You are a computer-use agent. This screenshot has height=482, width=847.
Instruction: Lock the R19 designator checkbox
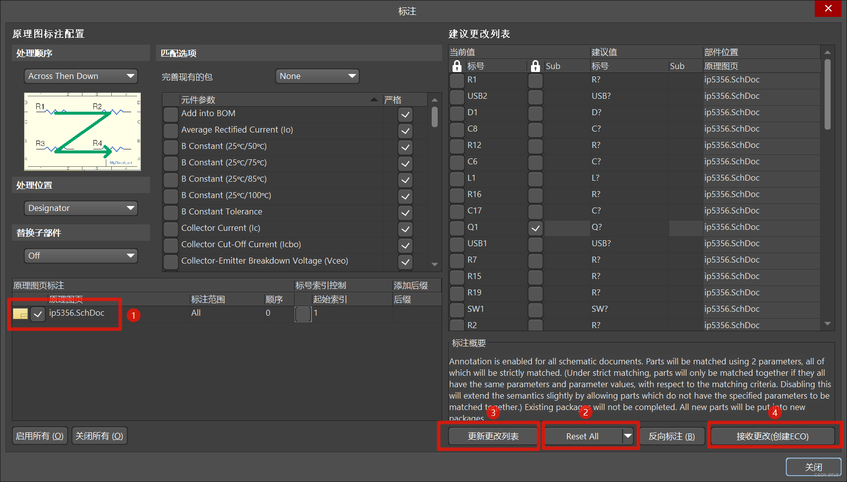457,293
